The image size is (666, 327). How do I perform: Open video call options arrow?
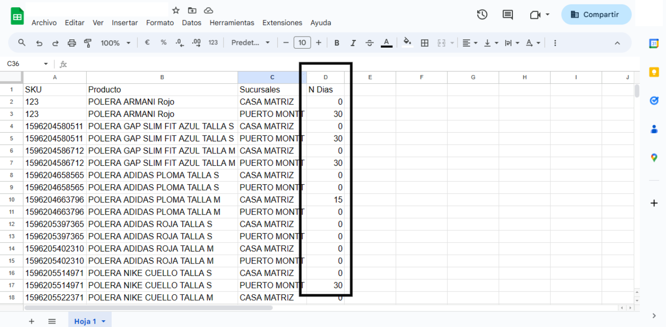(x=548, y=15)
